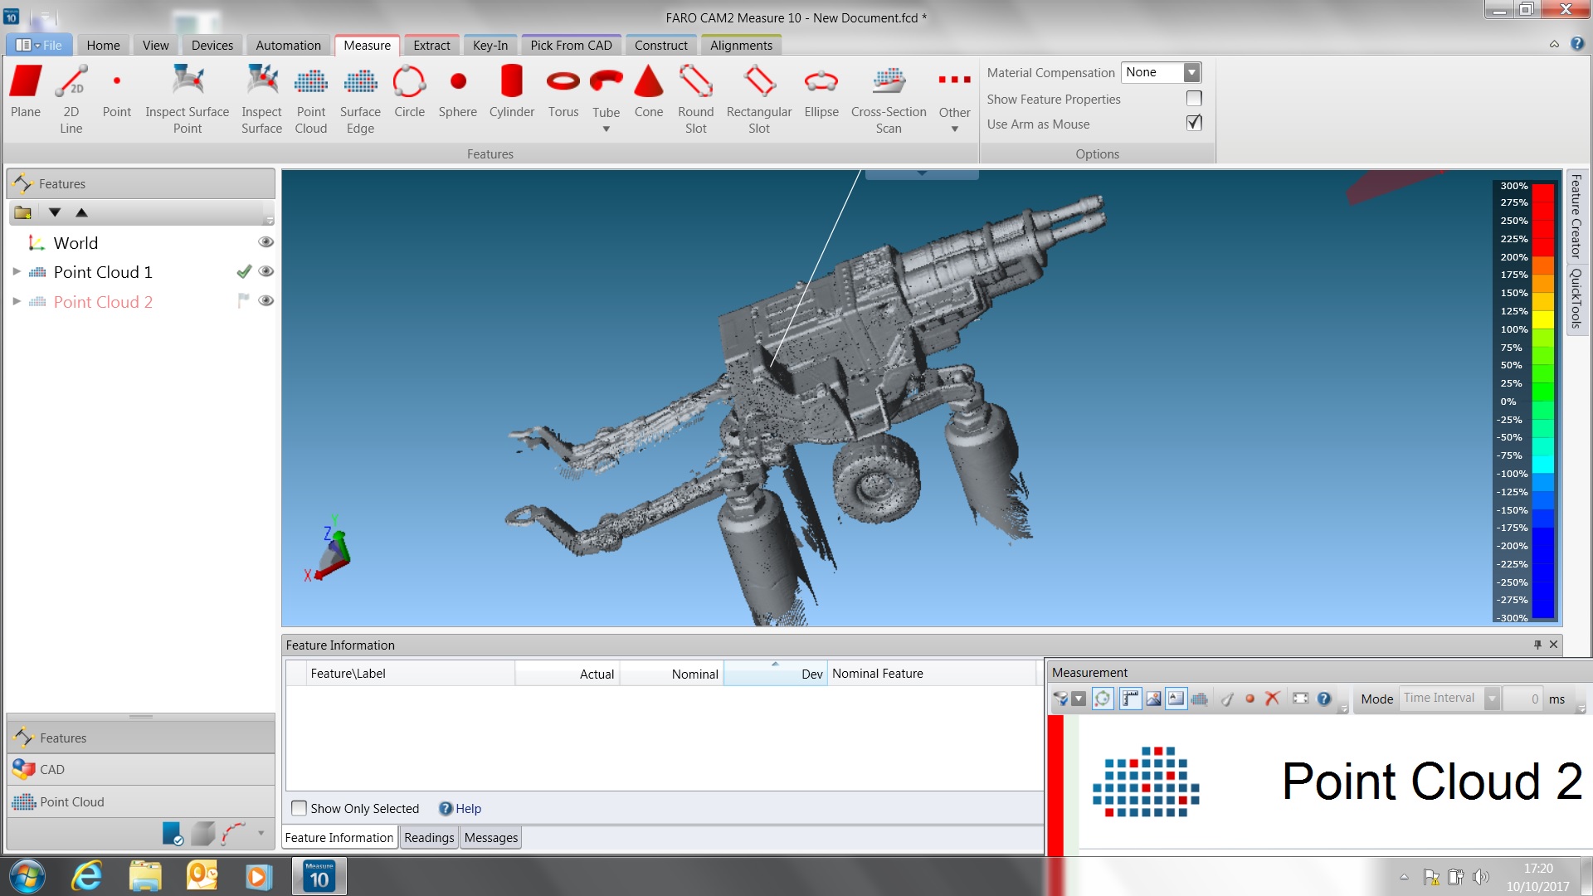1593x896 pixels.
Task: Move feature down with black down arrow
Action: point(55,212)
